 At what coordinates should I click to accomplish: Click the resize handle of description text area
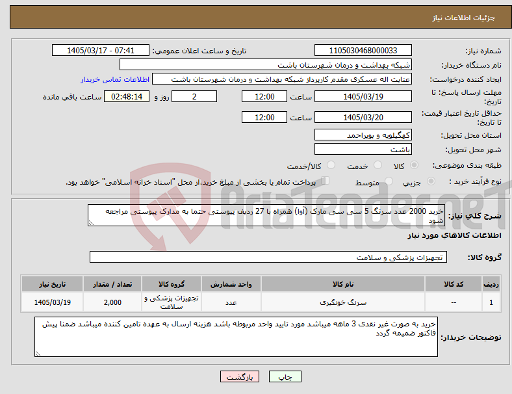pyautogui.click(x=91, y=223)
